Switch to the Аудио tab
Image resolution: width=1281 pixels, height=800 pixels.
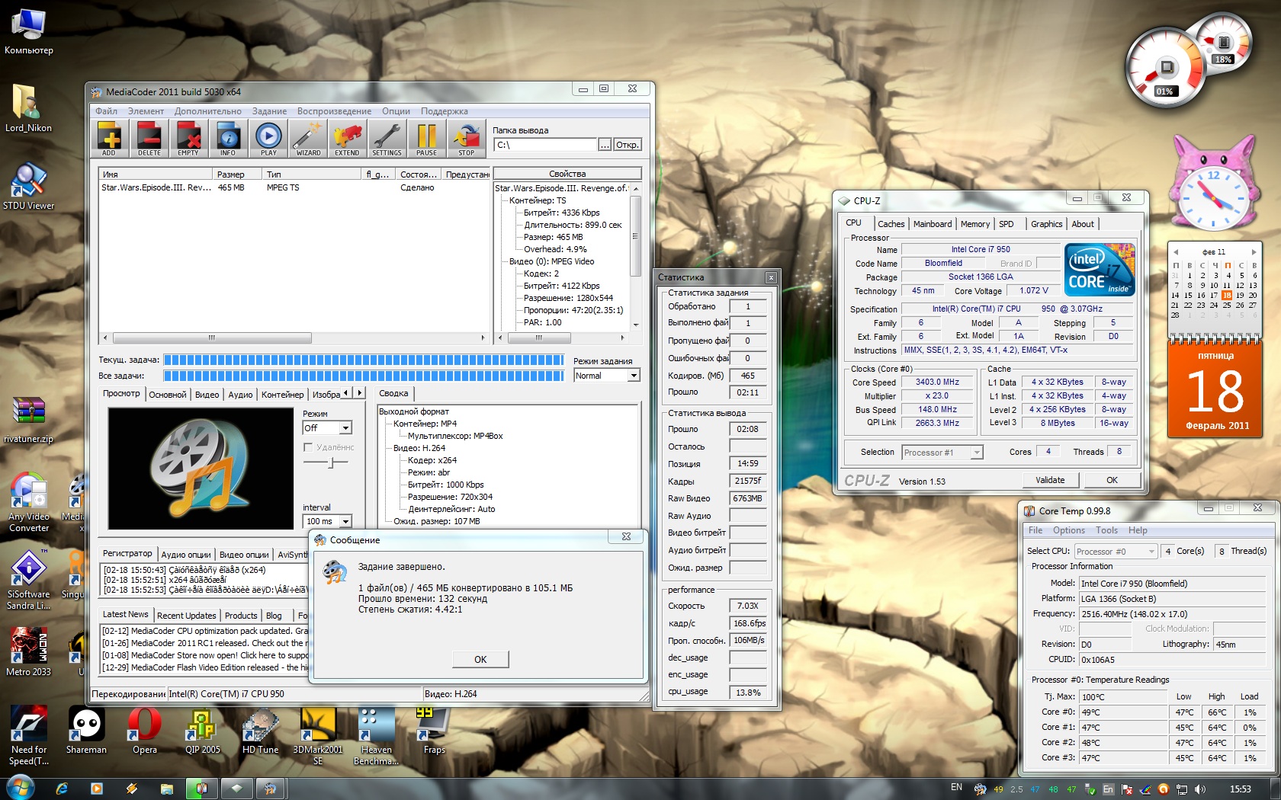point(240,395)
